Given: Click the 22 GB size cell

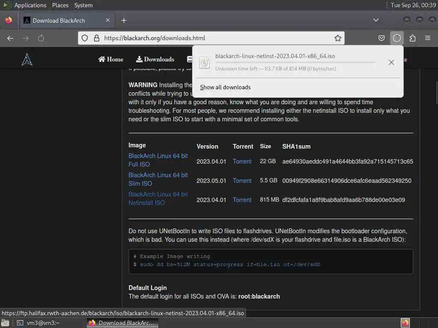Looking at the screenshot, I should (x=268, y=161).
